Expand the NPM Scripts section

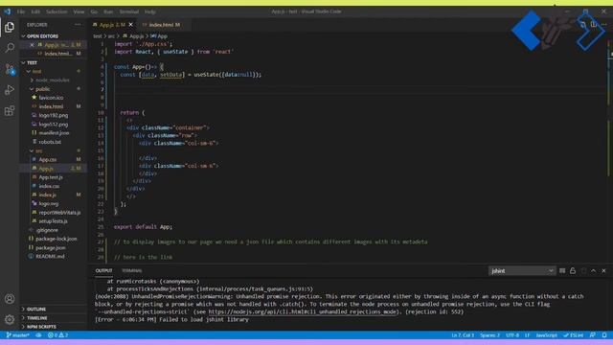(41, 327)
